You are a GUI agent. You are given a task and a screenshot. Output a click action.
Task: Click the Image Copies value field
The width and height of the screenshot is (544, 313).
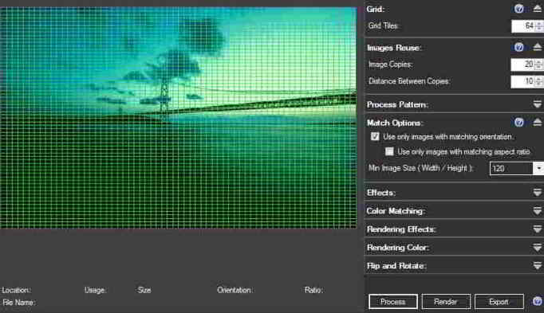[x=522, y=65]
